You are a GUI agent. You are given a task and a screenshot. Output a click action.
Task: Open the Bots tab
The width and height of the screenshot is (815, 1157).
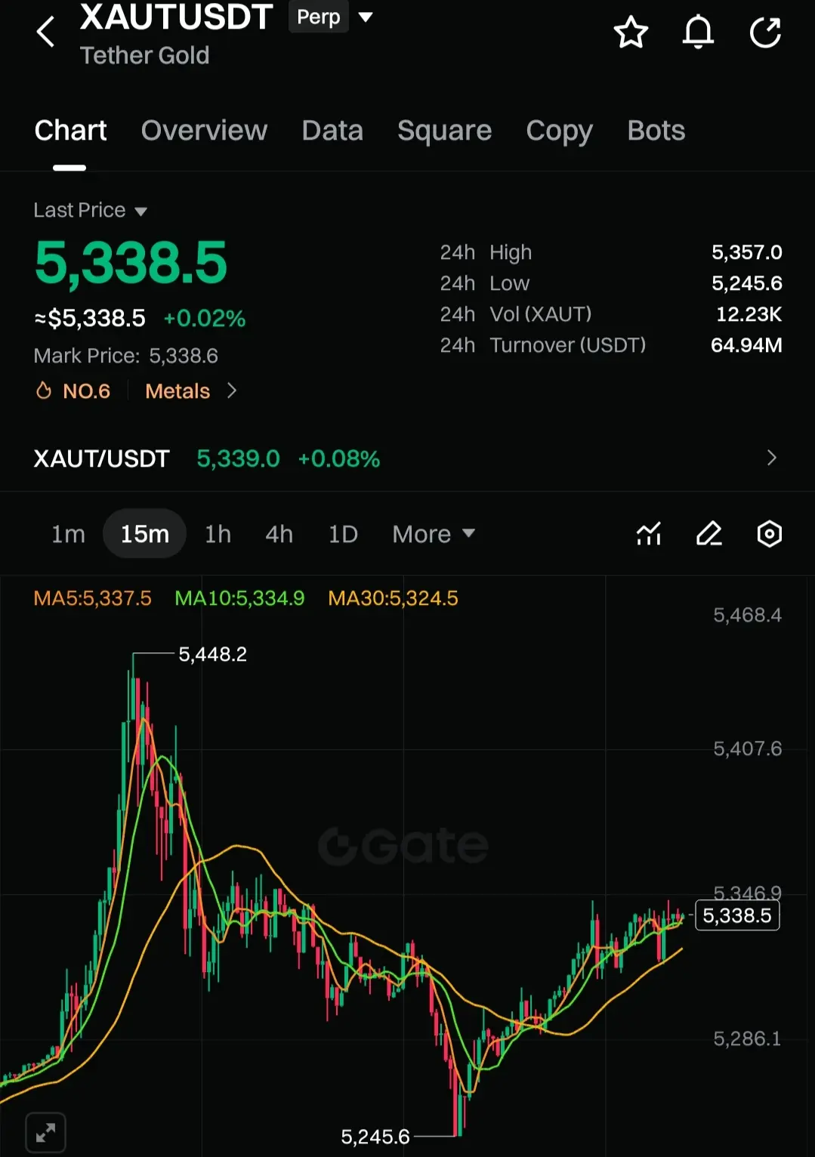click(656, 131)
